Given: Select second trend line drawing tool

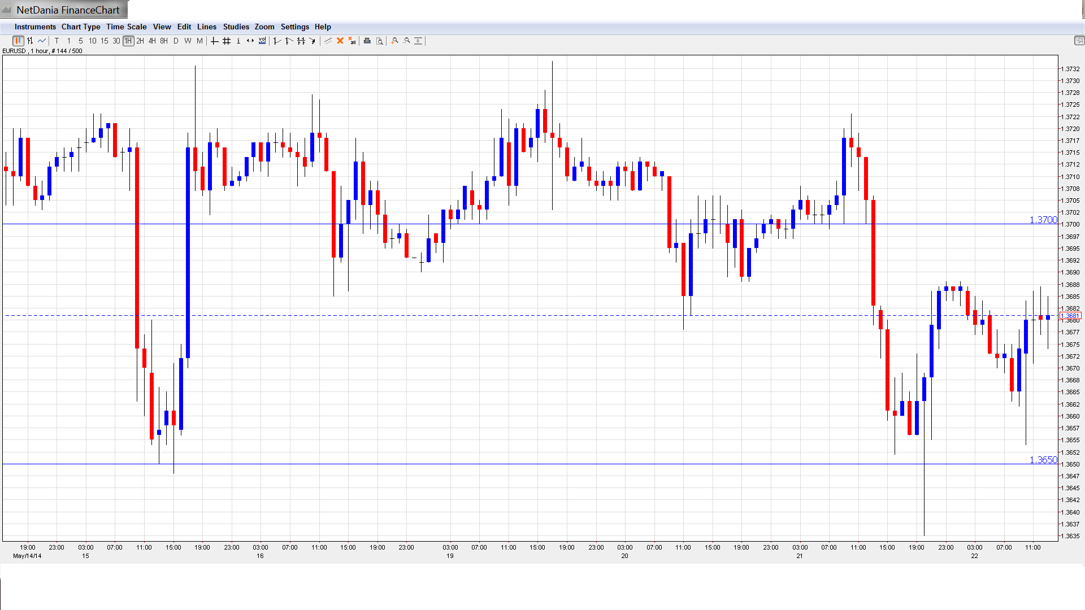Looking at the screenshot, I should point(289,41).
